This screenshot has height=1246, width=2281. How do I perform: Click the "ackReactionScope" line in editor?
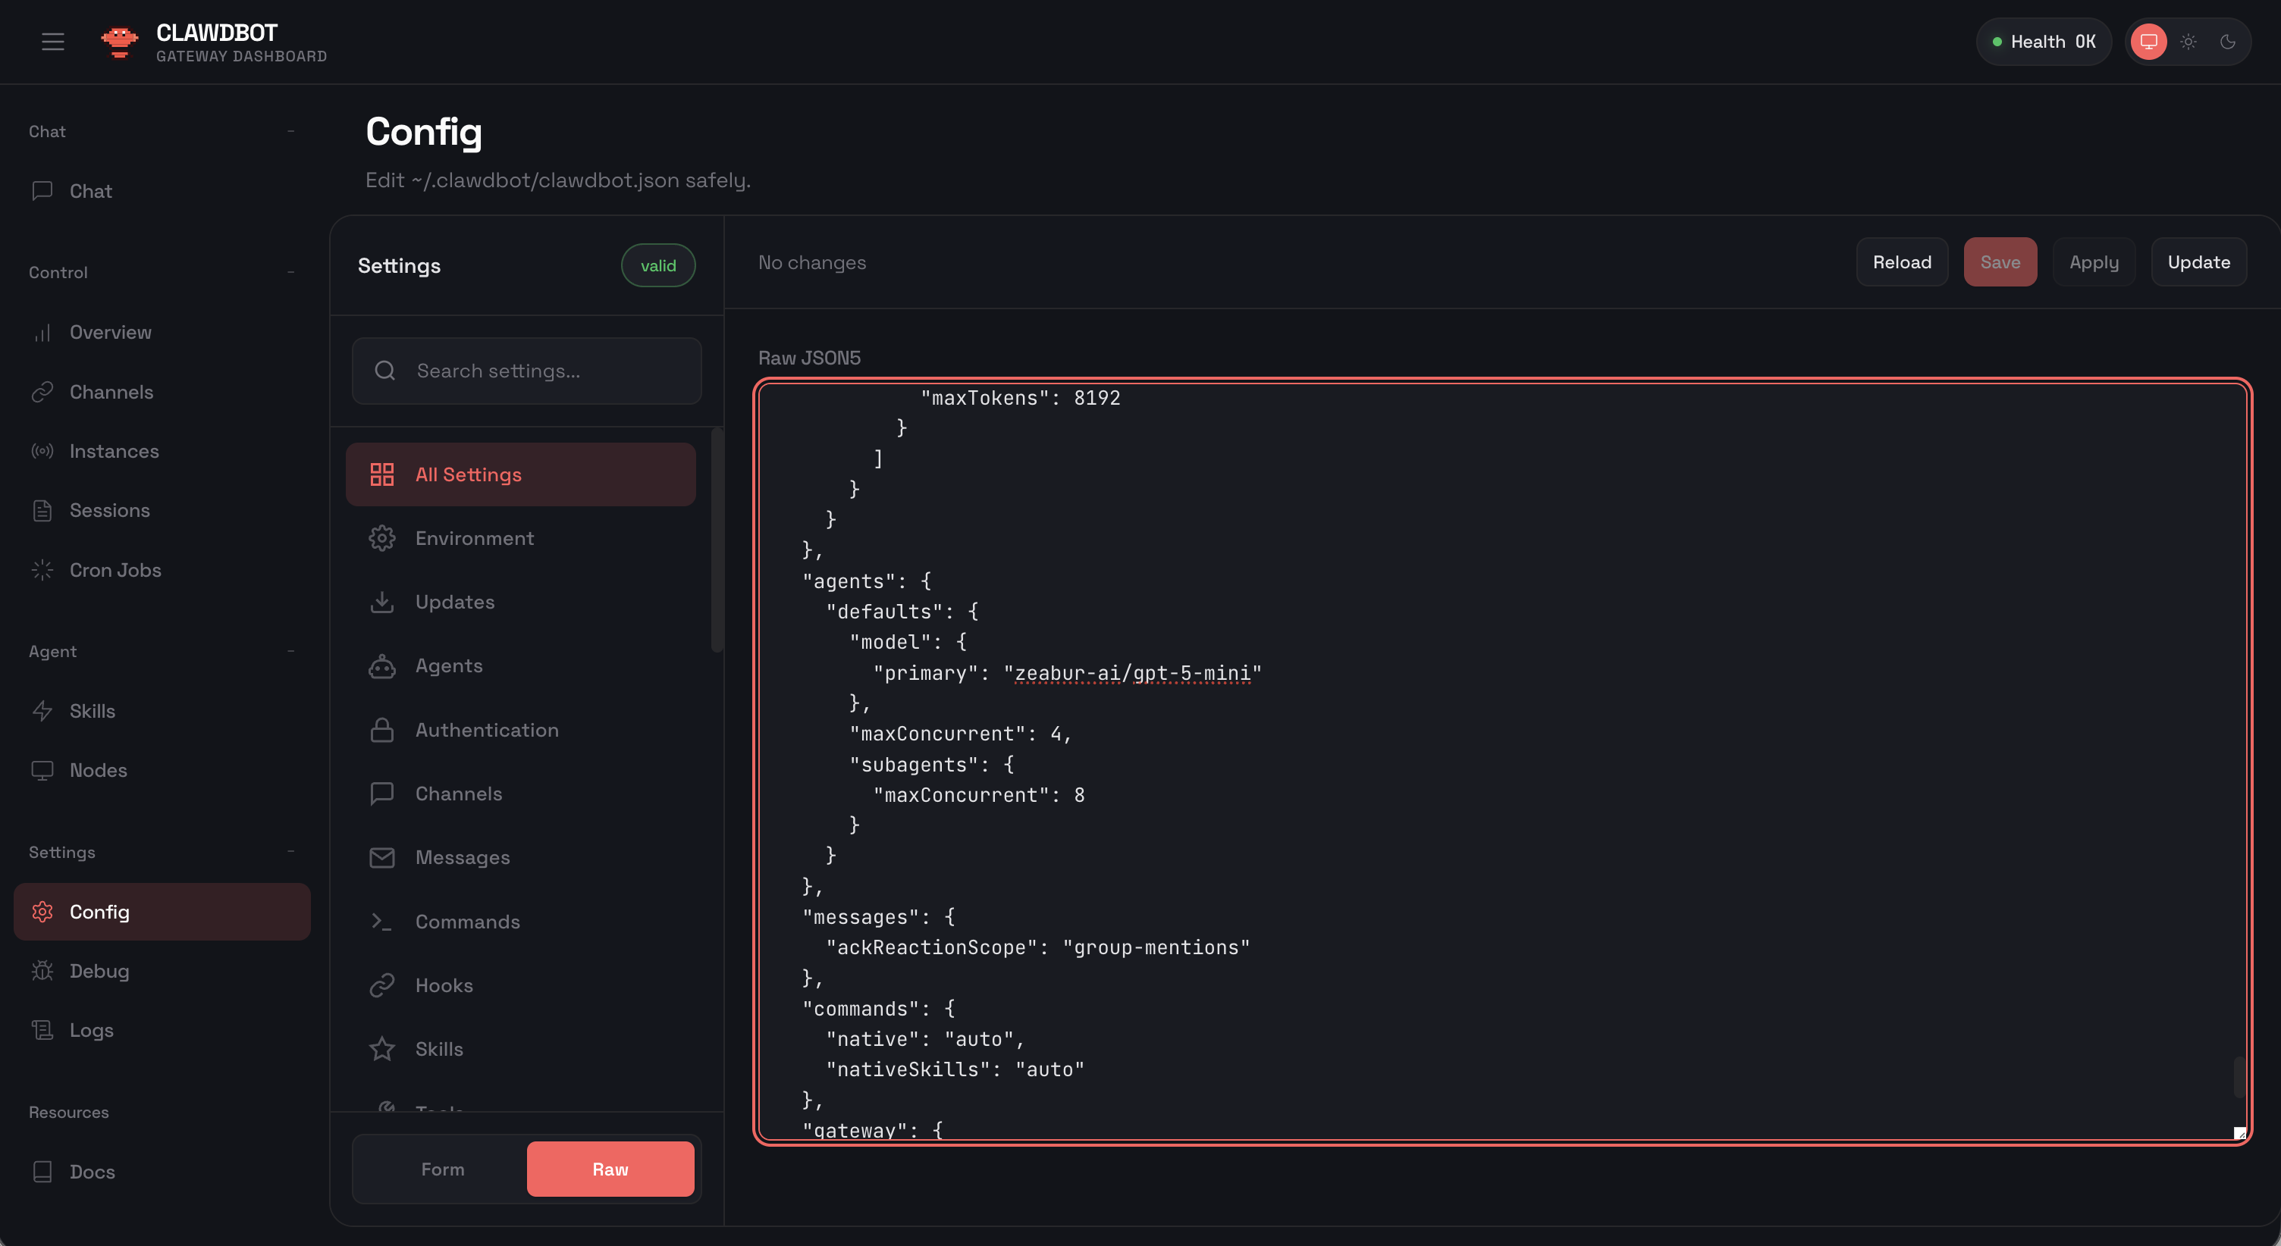[1038, 948]
